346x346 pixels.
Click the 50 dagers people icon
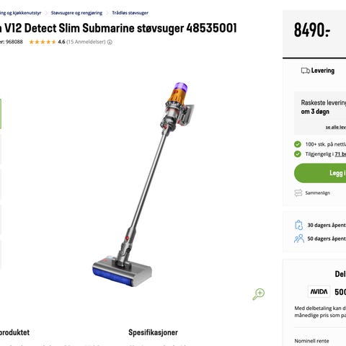[299, 239]
